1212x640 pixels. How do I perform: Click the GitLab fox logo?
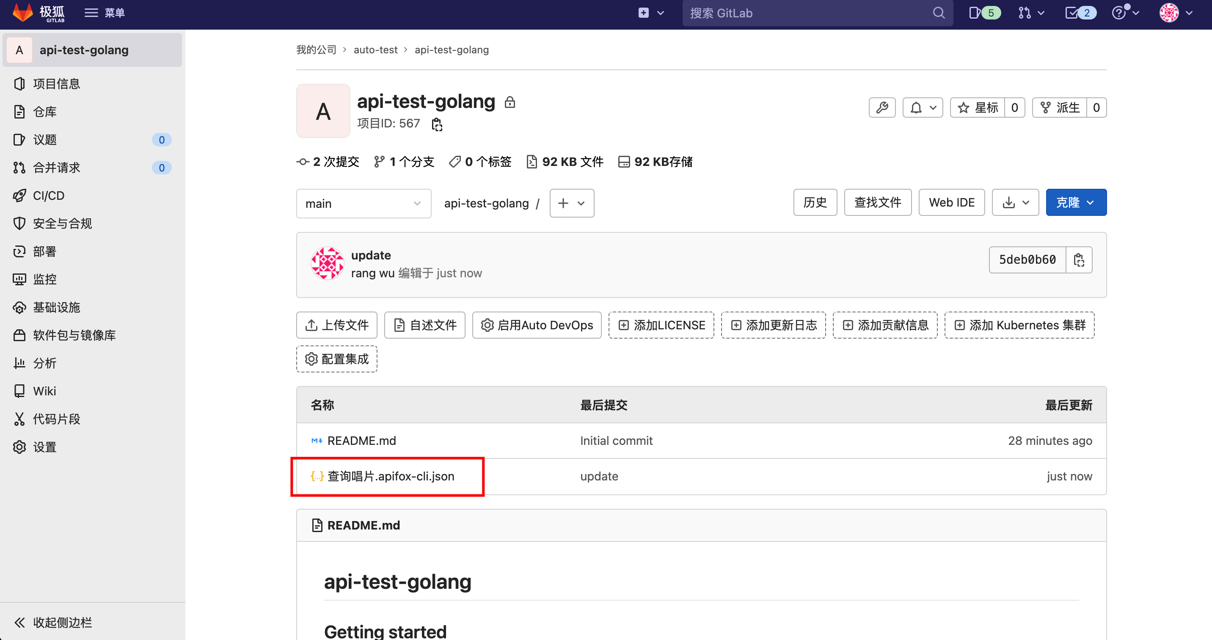[22, 13]
